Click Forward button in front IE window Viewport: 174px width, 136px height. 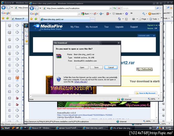37,8
